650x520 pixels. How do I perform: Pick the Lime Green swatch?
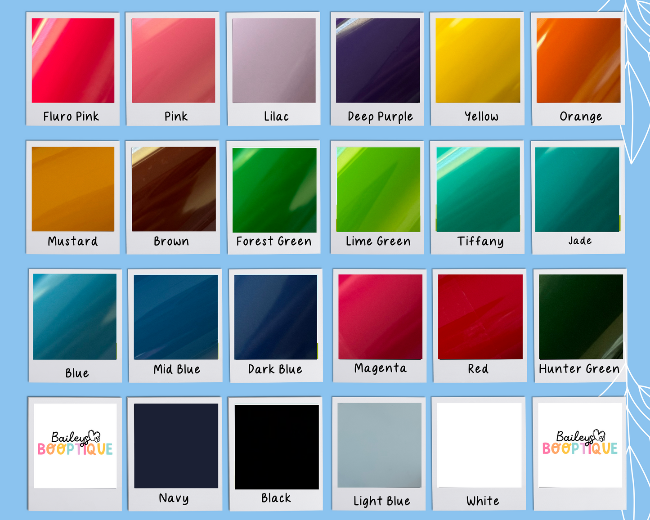pyautogui.click(x=378, y=189)
